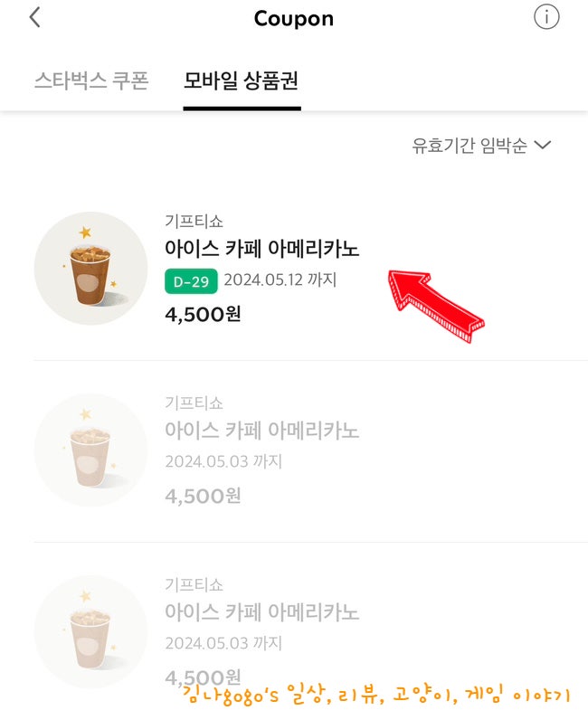Tap the expired middle 아이스 카페 아메리카노 title

click(x=261, y=431)
